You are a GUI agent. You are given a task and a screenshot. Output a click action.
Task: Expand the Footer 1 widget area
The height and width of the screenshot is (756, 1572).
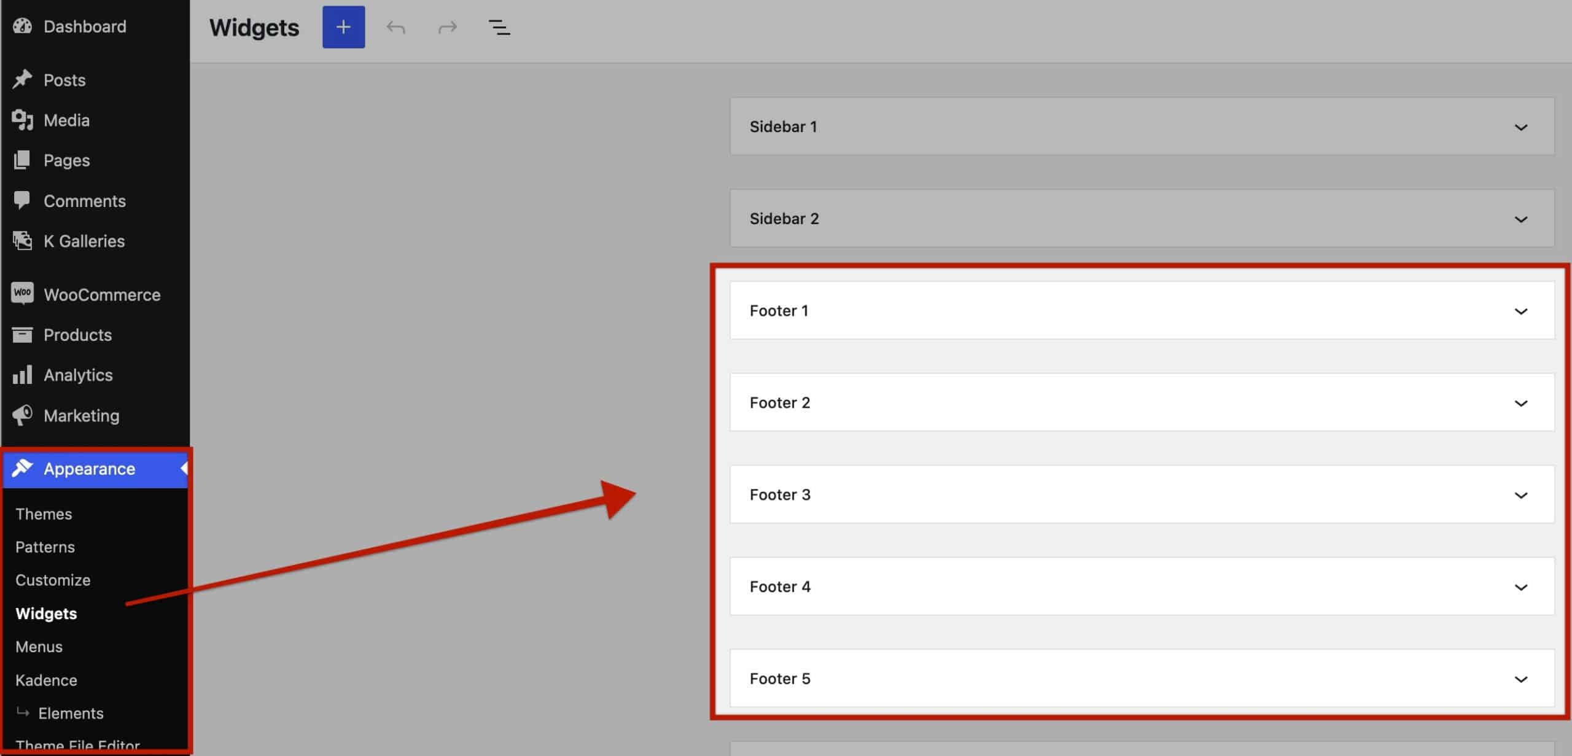click(x=1521, y=311)
